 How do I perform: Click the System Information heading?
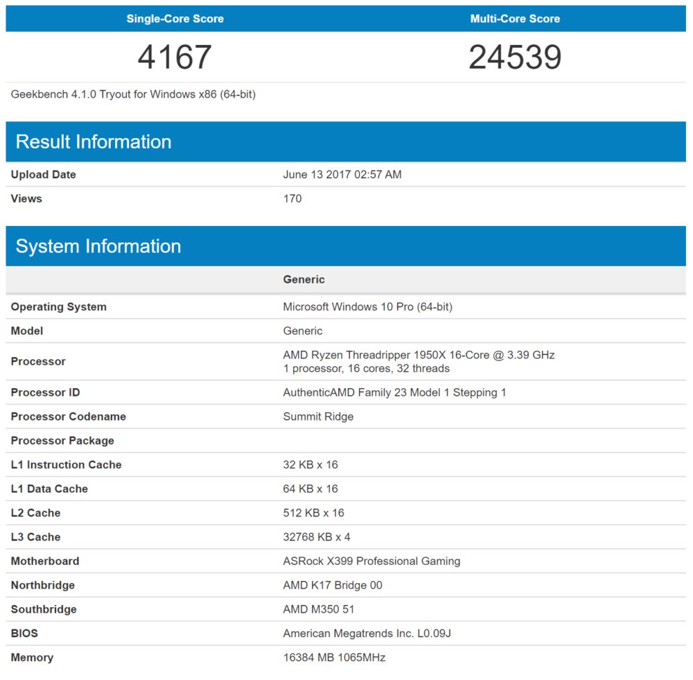pyautogui.click(x=98, y=246)
